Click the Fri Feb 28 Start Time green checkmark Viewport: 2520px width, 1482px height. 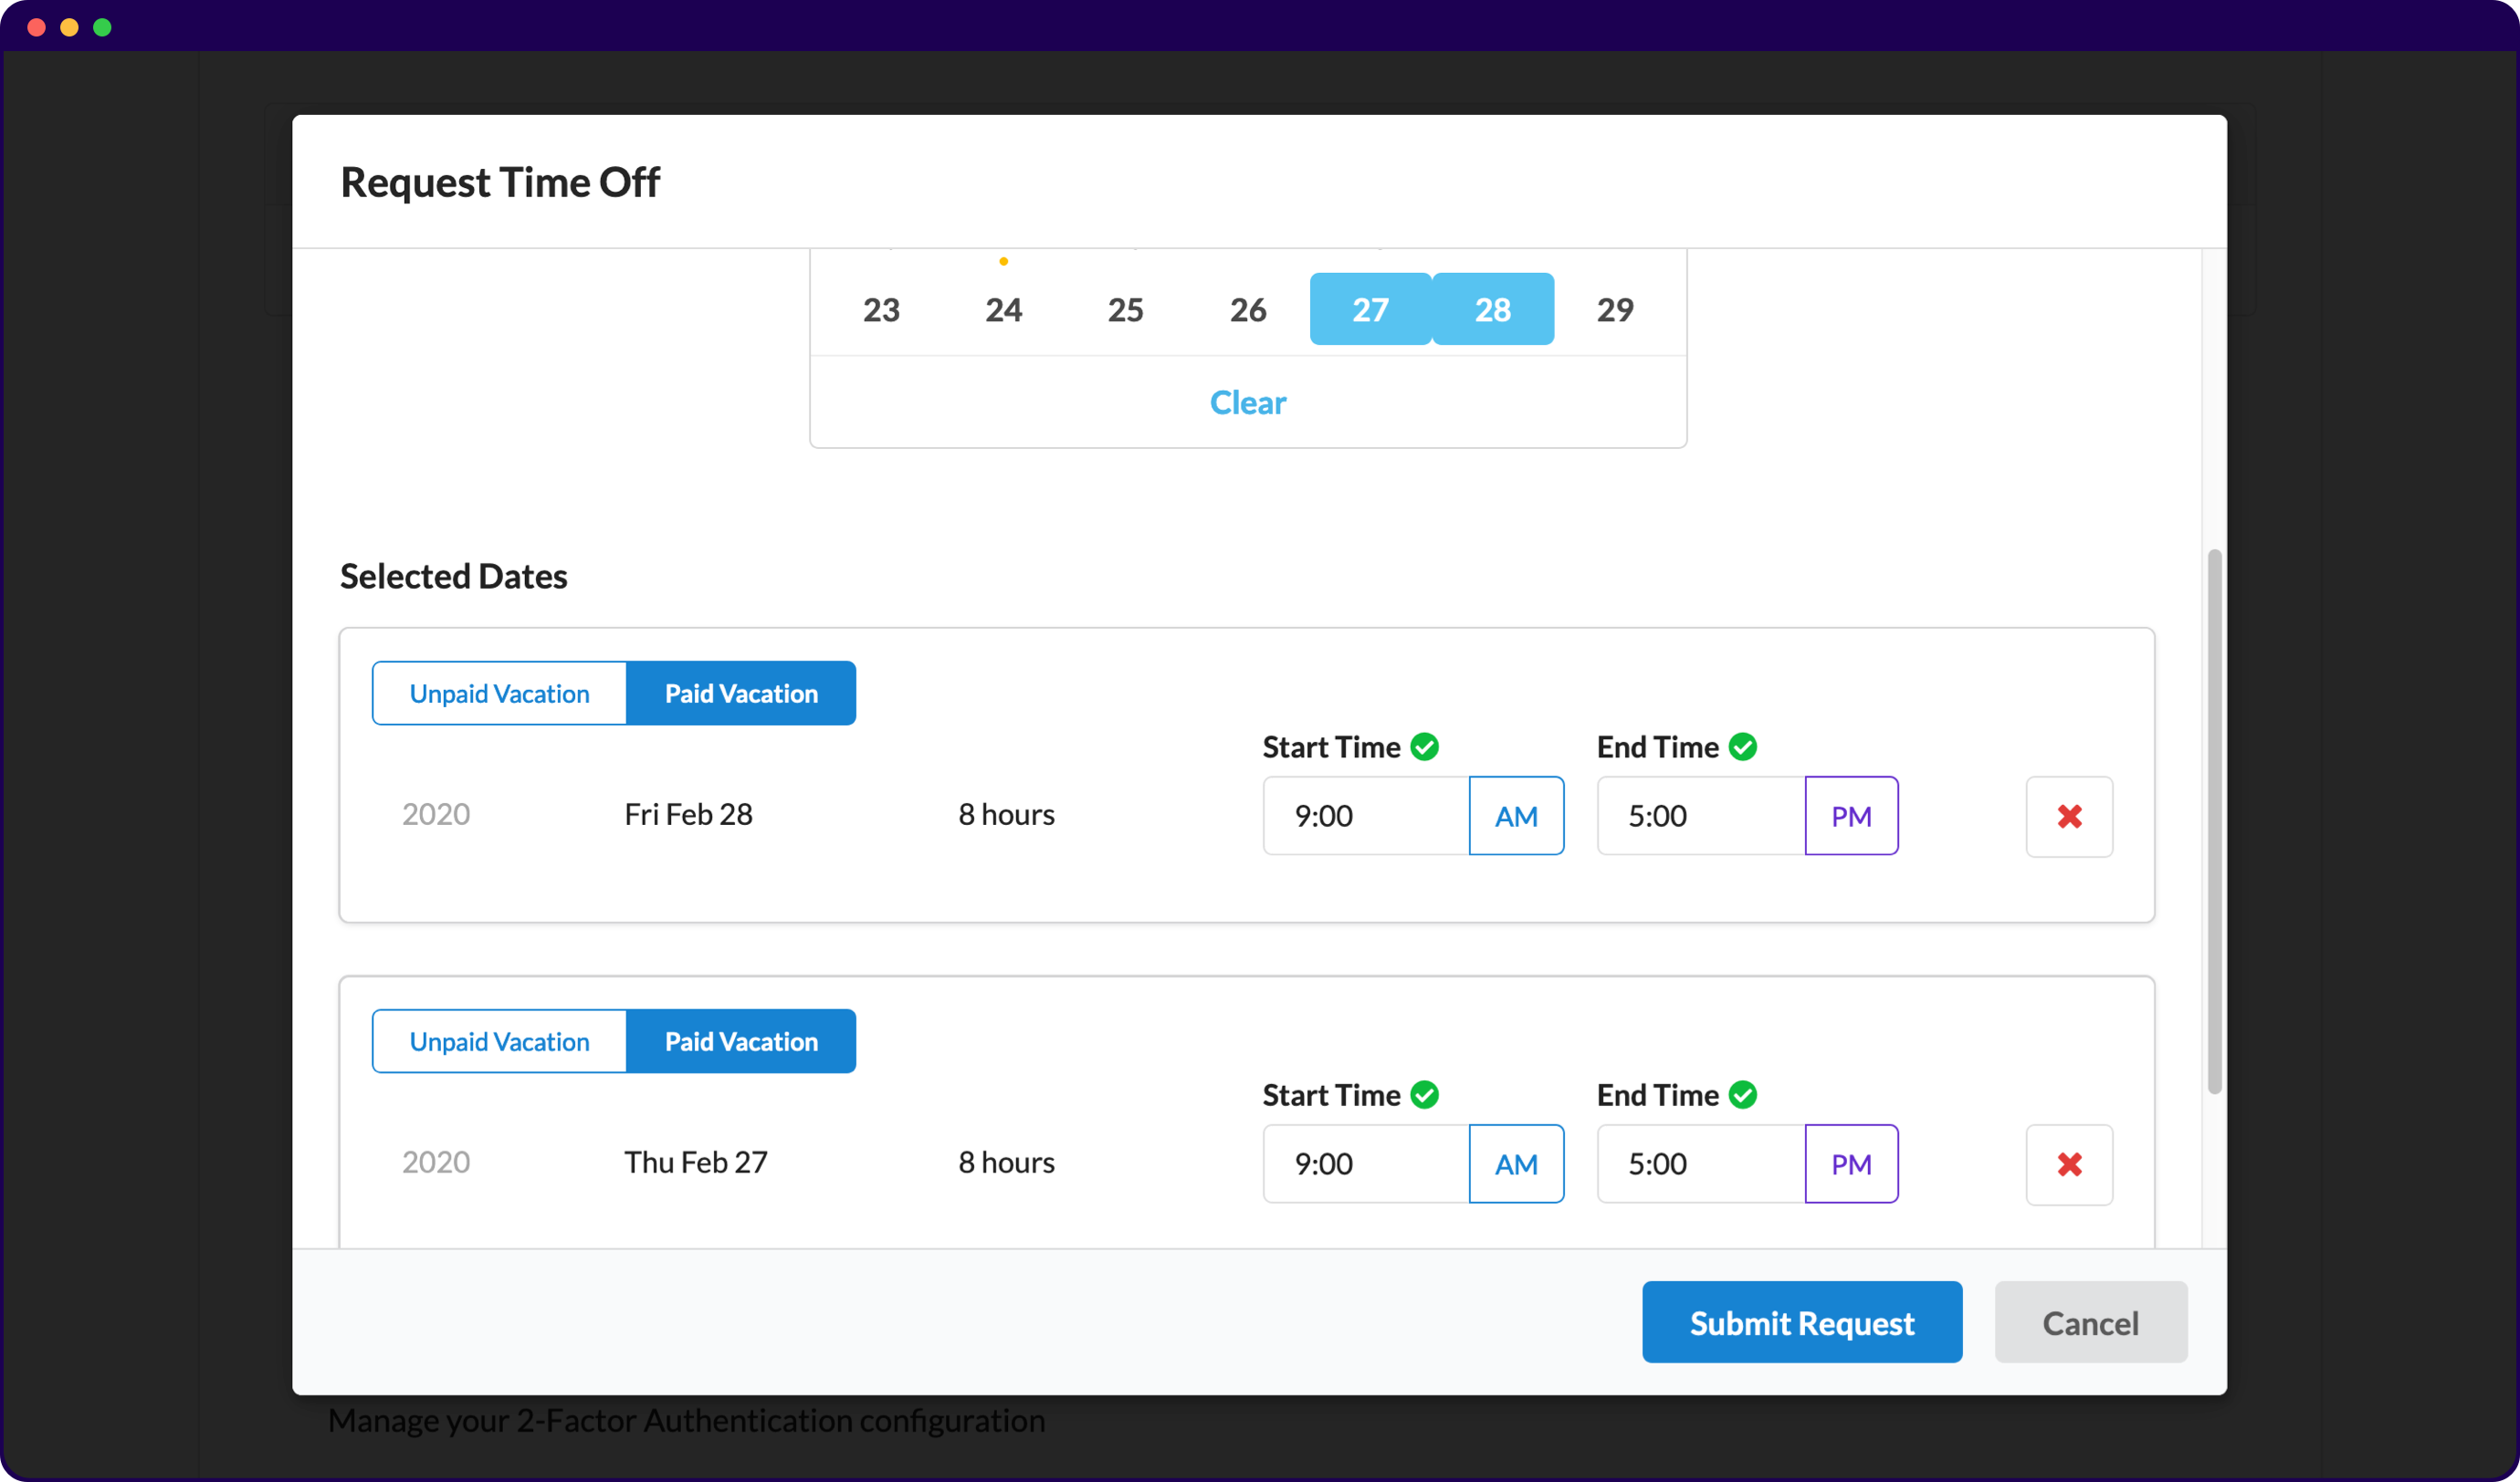coord(1424,746)
